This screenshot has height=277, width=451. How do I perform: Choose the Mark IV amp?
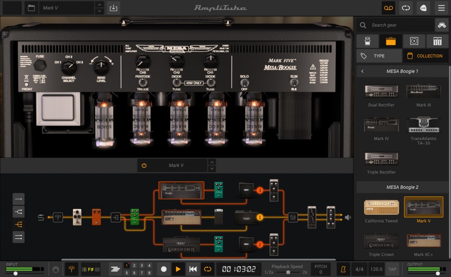[381, 129]
